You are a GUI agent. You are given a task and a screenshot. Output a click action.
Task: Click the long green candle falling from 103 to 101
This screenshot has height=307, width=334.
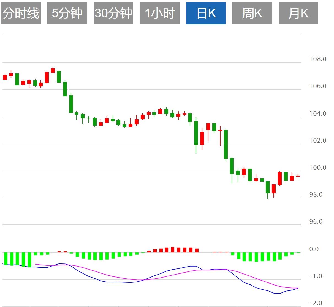[226, 144]
